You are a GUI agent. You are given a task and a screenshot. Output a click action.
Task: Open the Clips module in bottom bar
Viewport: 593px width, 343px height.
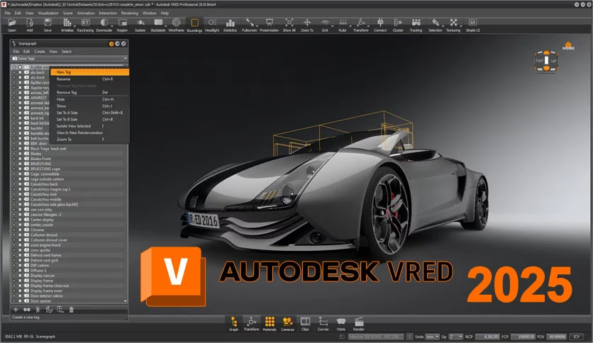pos(305,322)
